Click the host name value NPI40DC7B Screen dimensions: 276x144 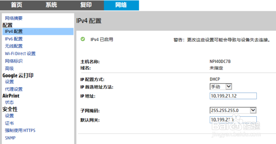point(220,62)
